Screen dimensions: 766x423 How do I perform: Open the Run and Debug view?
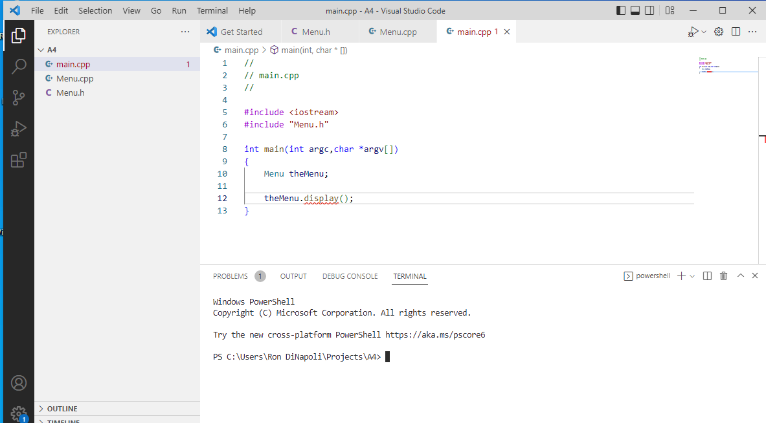point(19,129)
